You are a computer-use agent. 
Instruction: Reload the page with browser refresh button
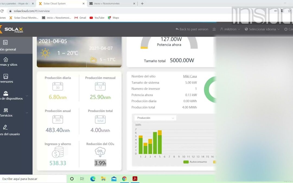(2, 11)
